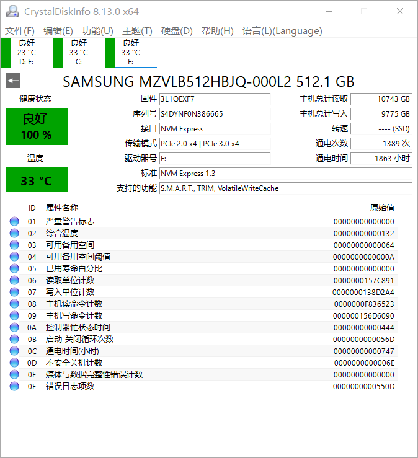Click the drive letter field F:
This screenshot has width=418, height=458.
point(215,159)
